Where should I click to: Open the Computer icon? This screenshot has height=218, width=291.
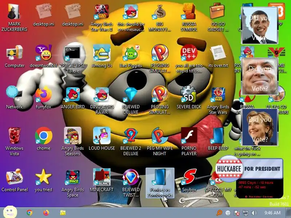tap(15, 56)
